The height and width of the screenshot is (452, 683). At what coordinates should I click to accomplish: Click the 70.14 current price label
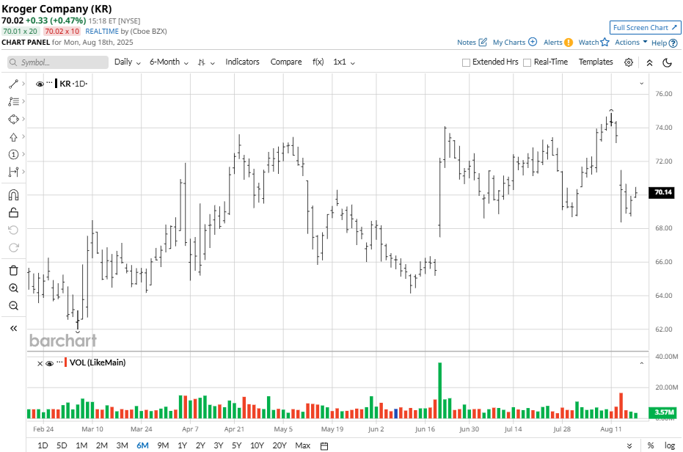662,192
